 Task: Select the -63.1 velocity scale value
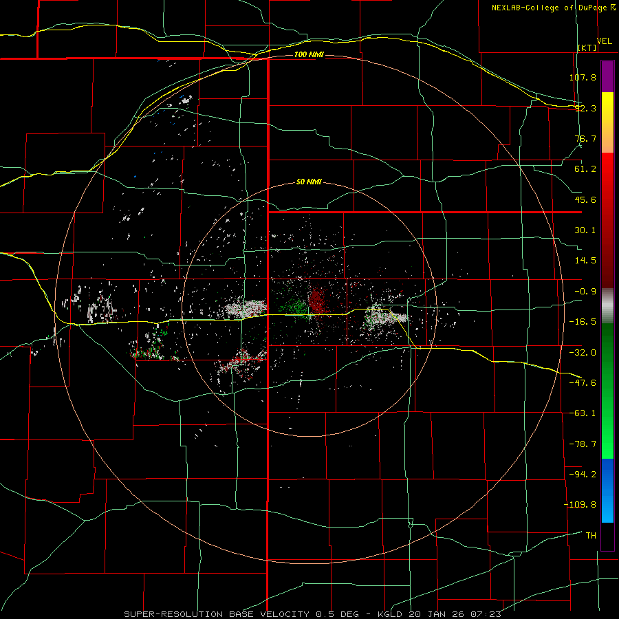[583, 413]
